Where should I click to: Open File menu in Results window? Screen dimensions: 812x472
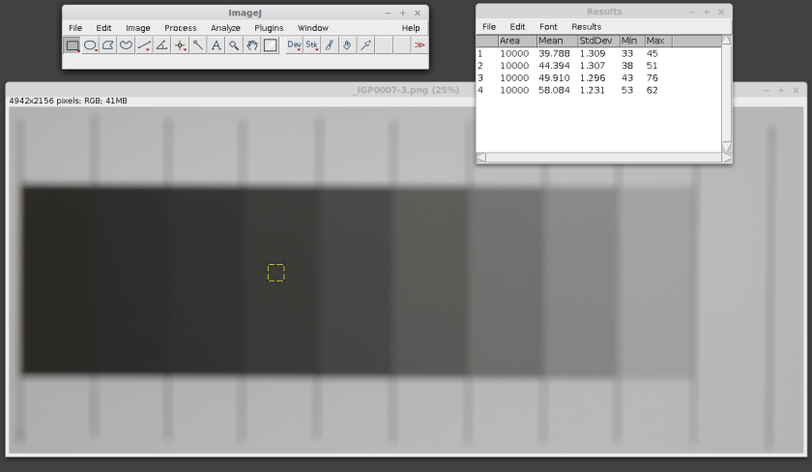click(x=489, y=27)
